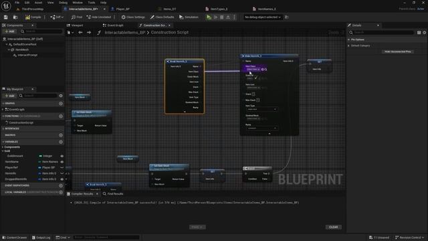Collapse the Gold variable category
Image resolution: width=428 pixels, height=241 pixels.
tap(3, 151)
